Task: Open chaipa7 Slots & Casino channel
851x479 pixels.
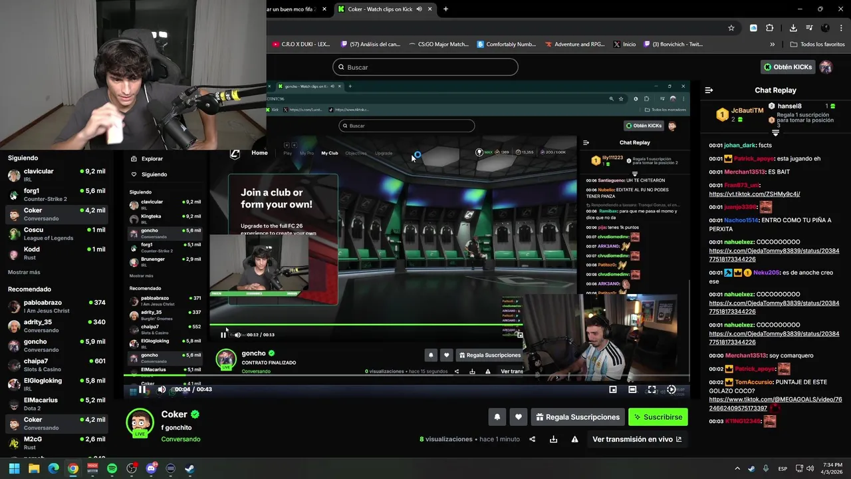Action: (x=57, y=365)
